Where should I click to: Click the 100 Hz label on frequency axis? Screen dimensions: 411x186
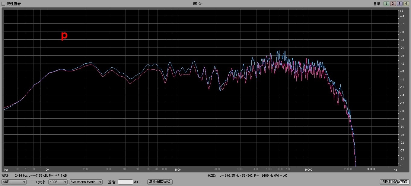pos(47,169)
